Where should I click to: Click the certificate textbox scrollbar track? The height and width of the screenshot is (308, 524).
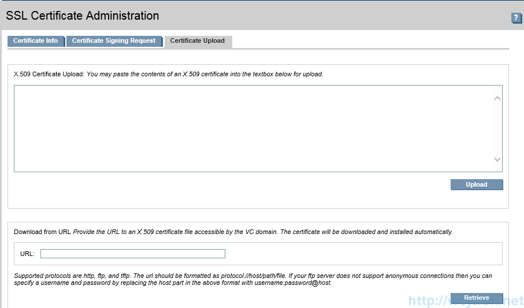click(x=497, y=128)
